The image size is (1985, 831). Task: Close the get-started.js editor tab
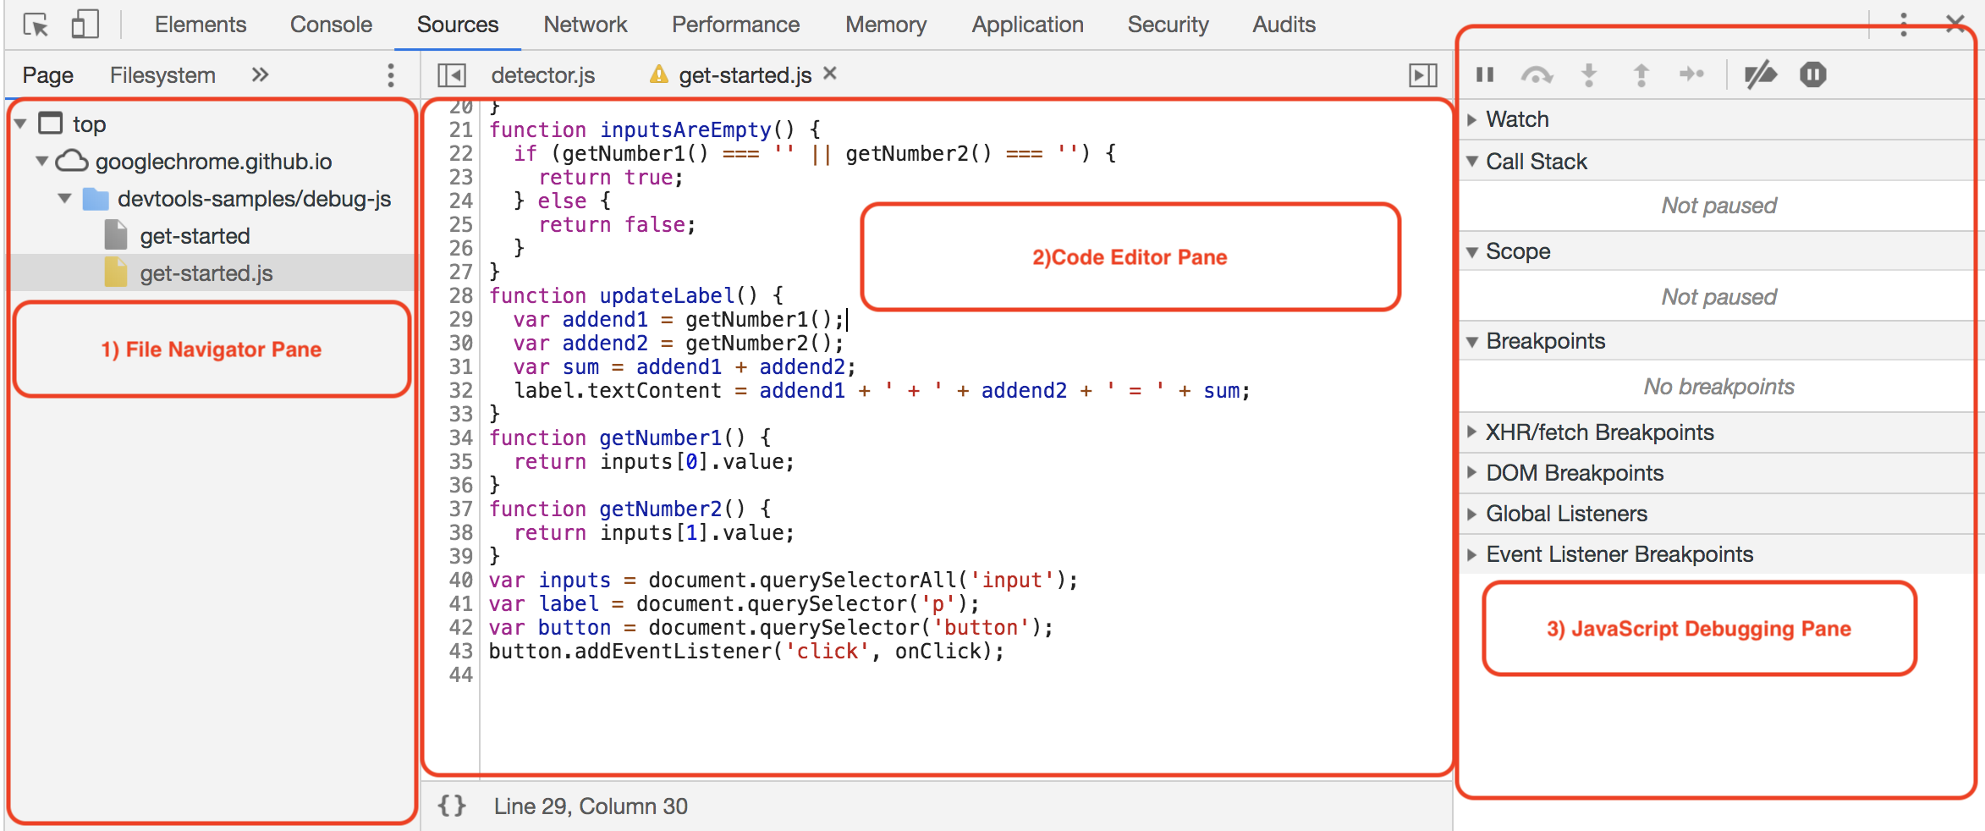pyautogui.click(x=830, y=74)
